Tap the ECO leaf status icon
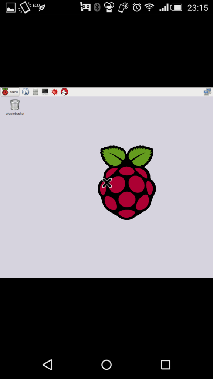213x379 pixels. click(39, 7)
